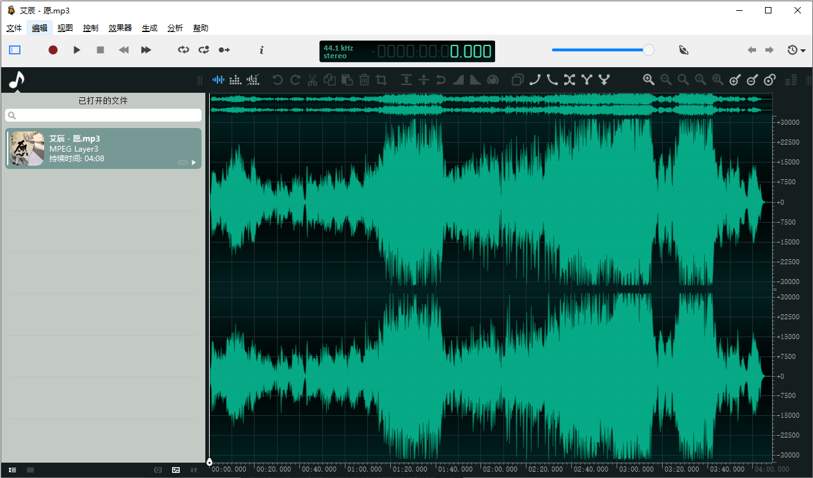The height and width of the screenshot is (478, 813).
Task: Paste audio from clipboard
Action: [x=347, y=79]
